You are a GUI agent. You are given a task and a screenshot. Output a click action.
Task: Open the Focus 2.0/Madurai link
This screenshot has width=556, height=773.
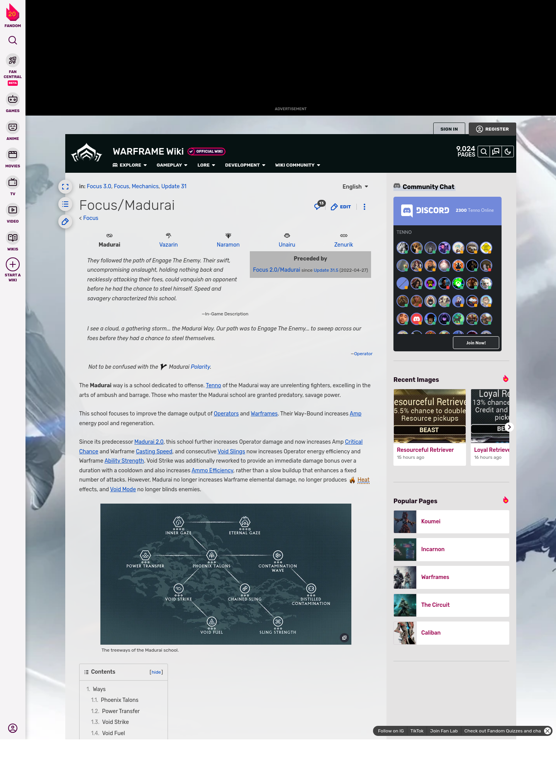click(276, 270)
